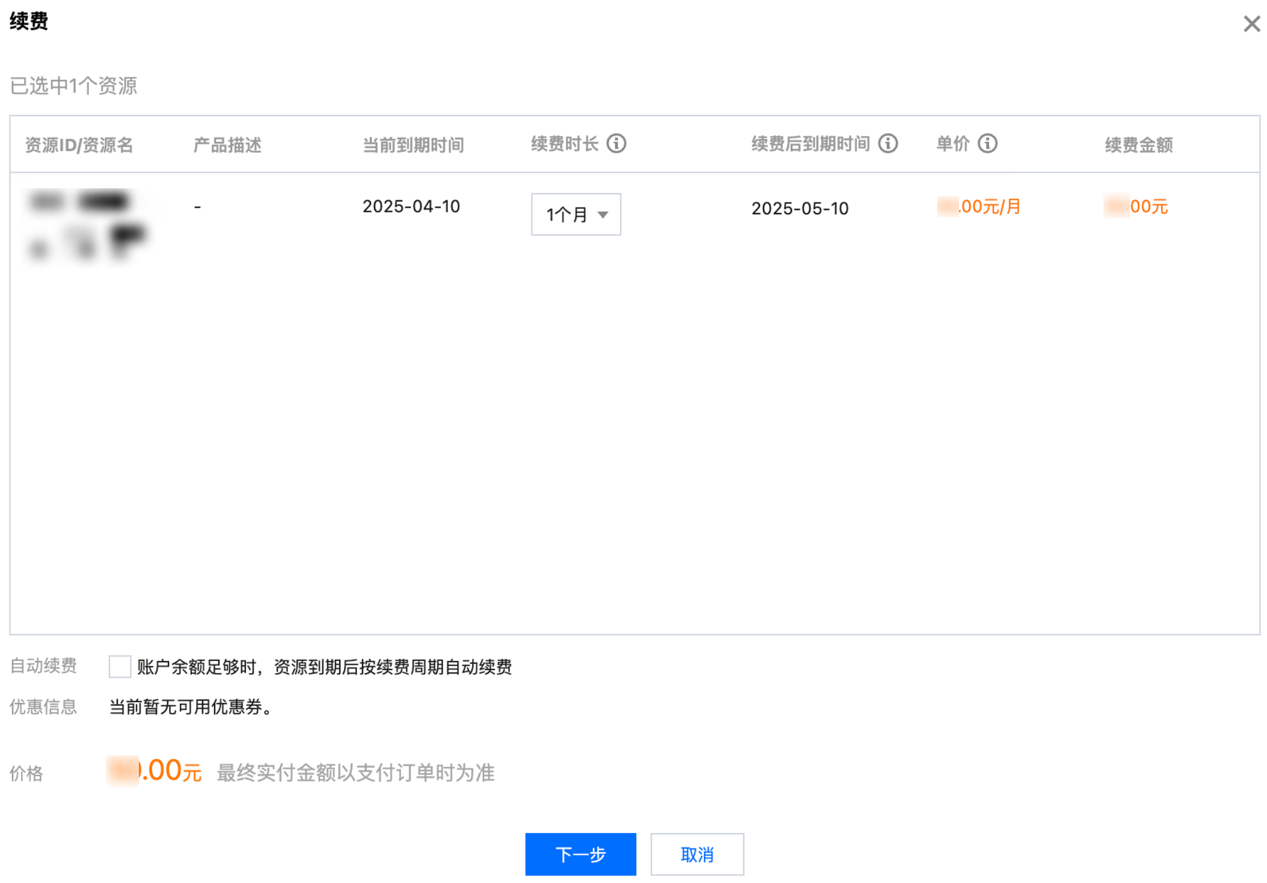1267x883 pixels.
Task: Click the 当前到期时间 column header
Action: pyautogui.click(x=413, y=145)
